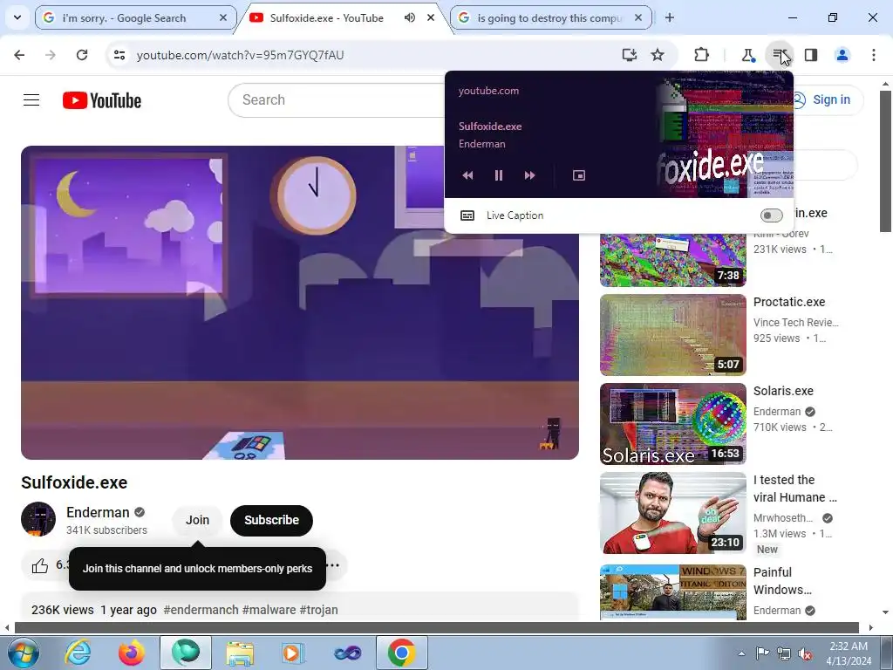The width and height of the screenshot is (893, 670).
Task: Open Chrome three-dot menu
Action: 874,55
